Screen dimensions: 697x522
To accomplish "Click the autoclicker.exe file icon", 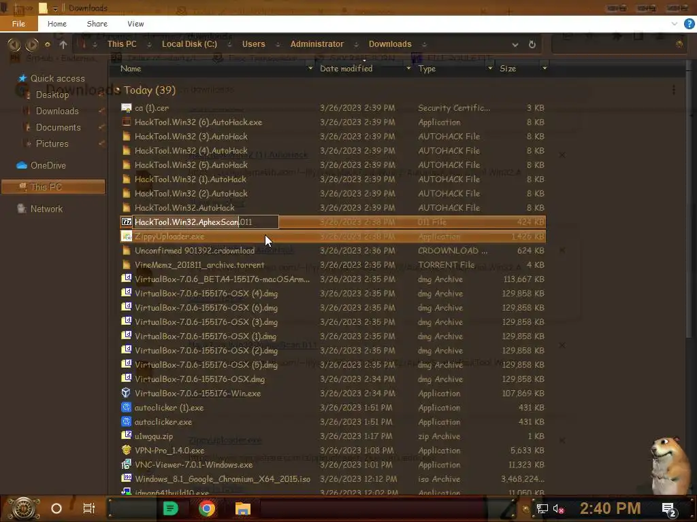I will [126, 421].
